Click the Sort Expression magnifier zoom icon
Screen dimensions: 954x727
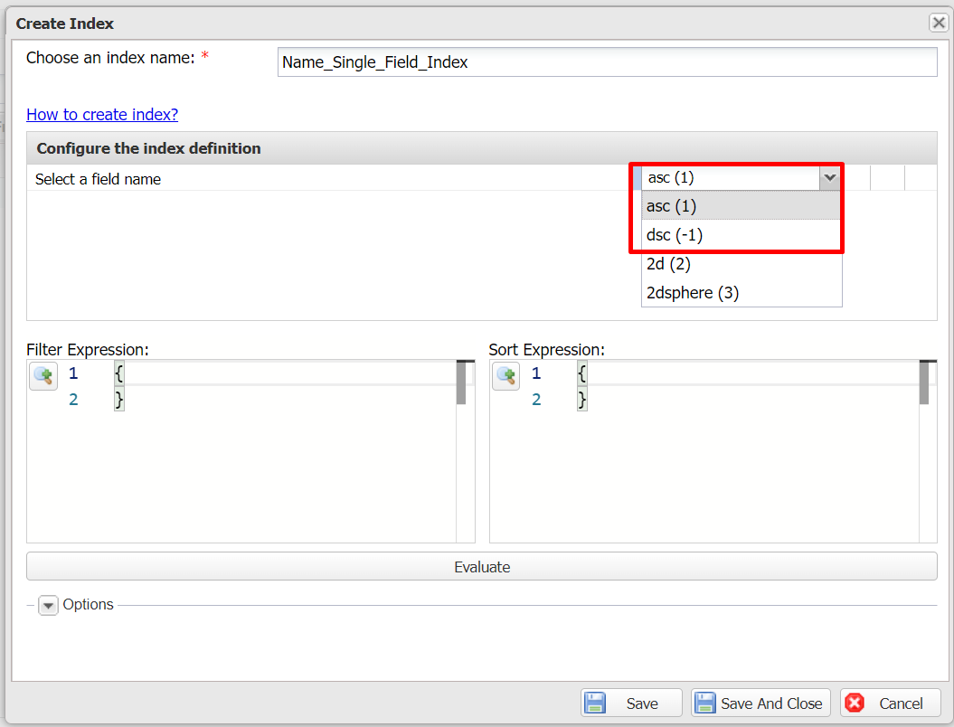click(506, 375)
